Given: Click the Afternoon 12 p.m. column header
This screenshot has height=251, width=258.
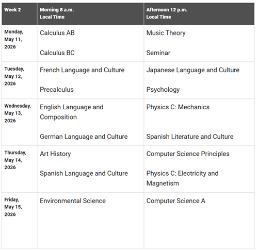Looking at the screenshot, I should (167, 13).
